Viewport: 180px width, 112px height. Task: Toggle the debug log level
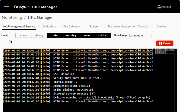click(39, 35)
